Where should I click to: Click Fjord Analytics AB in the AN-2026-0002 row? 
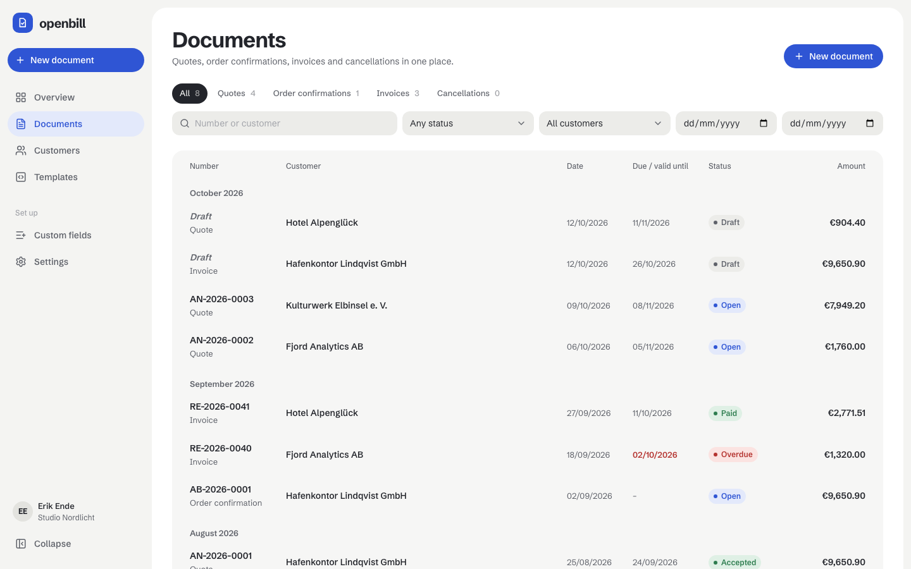tap(325, 346)
